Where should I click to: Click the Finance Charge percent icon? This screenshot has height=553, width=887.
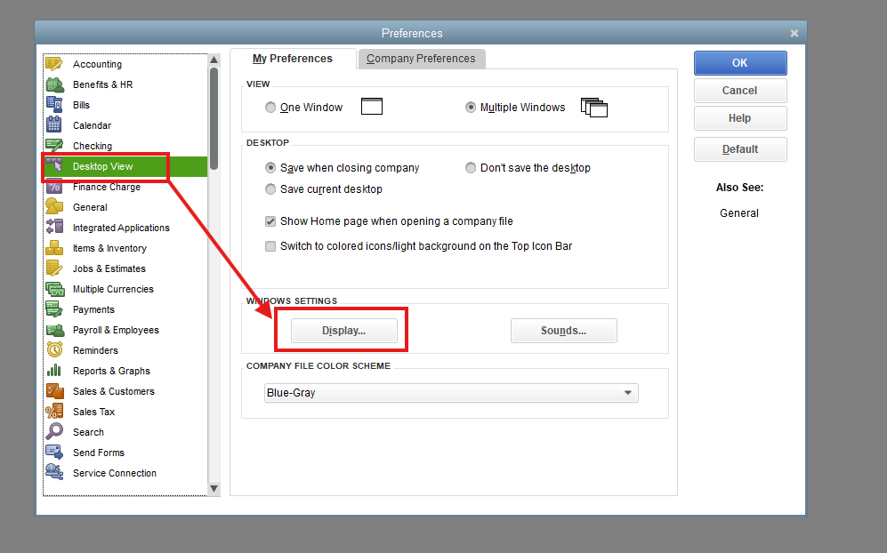54,187
